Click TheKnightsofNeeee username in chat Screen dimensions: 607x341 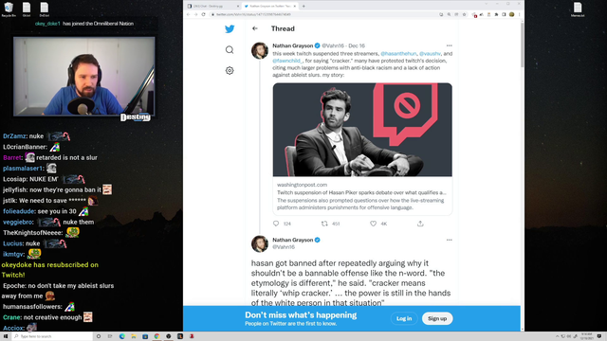coord(32,233)
